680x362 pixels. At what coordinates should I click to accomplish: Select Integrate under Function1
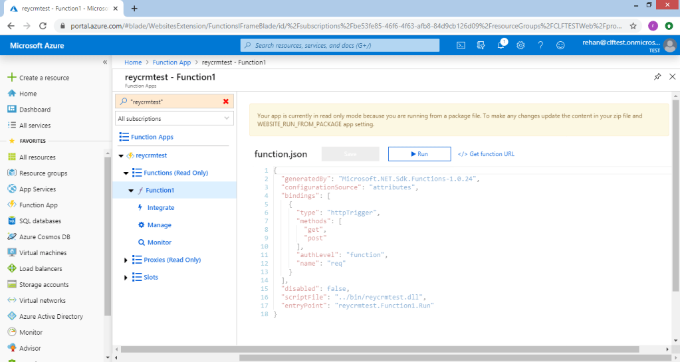(160, 208)
